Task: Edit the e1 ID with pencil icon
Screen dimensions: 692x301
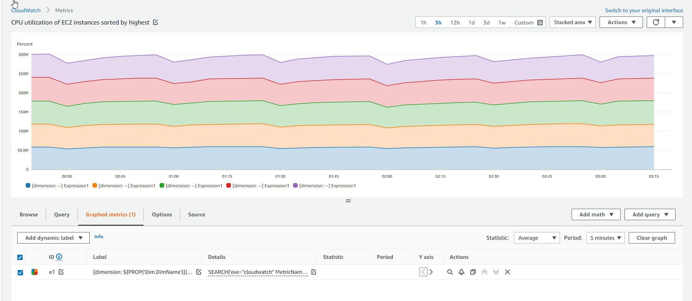Action: (x=61, y=272)
